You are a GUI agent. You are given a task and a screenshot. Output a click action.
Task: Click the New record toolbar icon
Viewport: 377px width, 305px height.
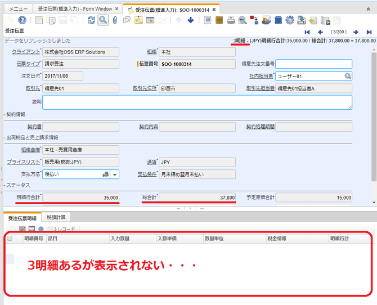coord(39,20)
